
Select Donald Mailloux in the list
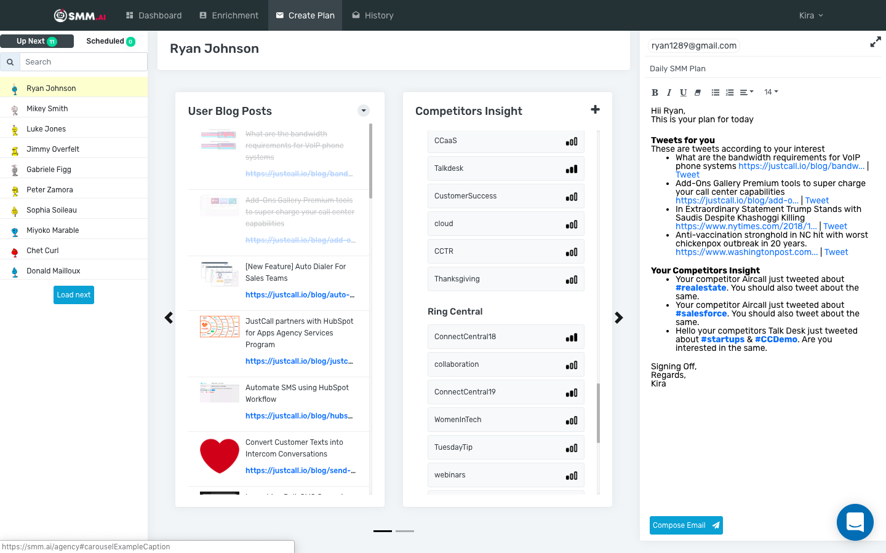click(x=74, y=271)
